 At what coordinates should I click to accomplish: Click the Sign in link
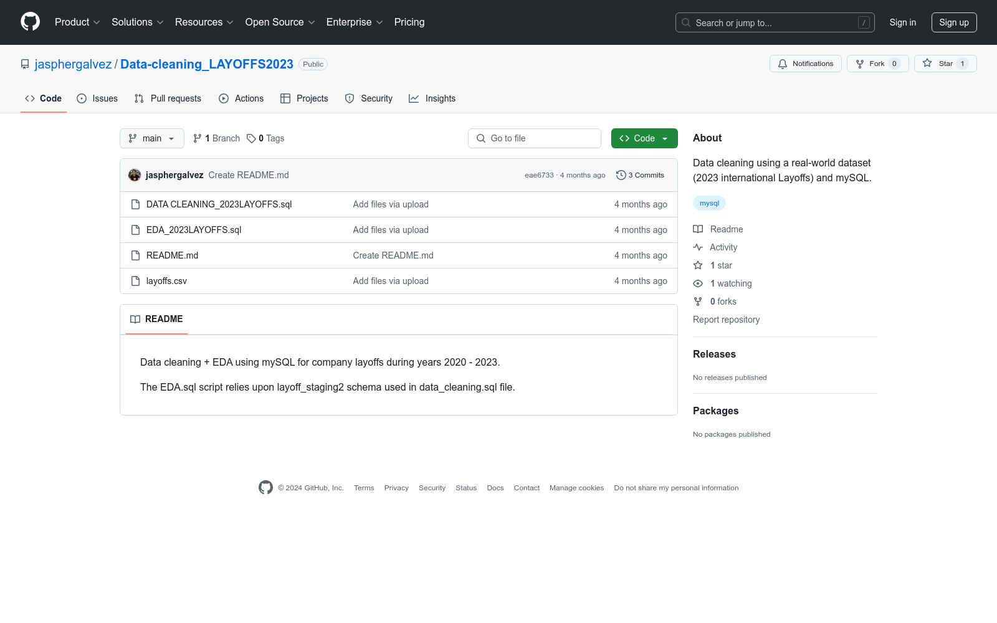pos(903,22)
